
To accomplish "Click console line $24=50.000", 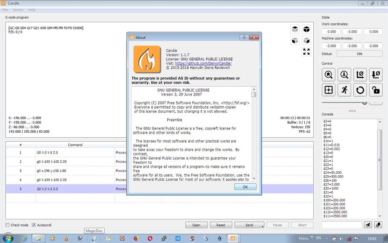I will 332,173.
